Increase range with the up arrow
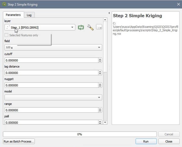Image resolution: width=182 pixels, height=147 pixels. 100,109
